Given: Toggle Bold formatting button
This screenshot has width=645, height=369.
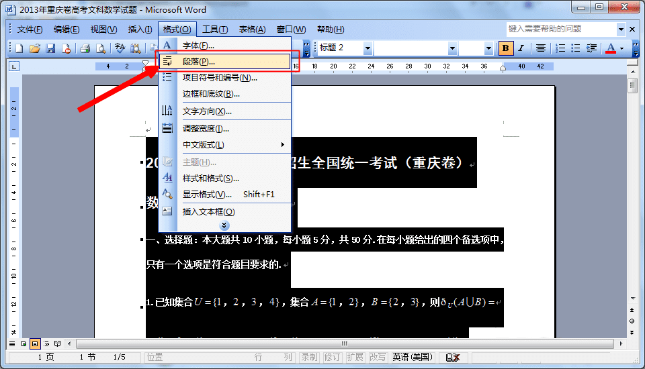Looking at the screenshot, I should pos(505,48).
